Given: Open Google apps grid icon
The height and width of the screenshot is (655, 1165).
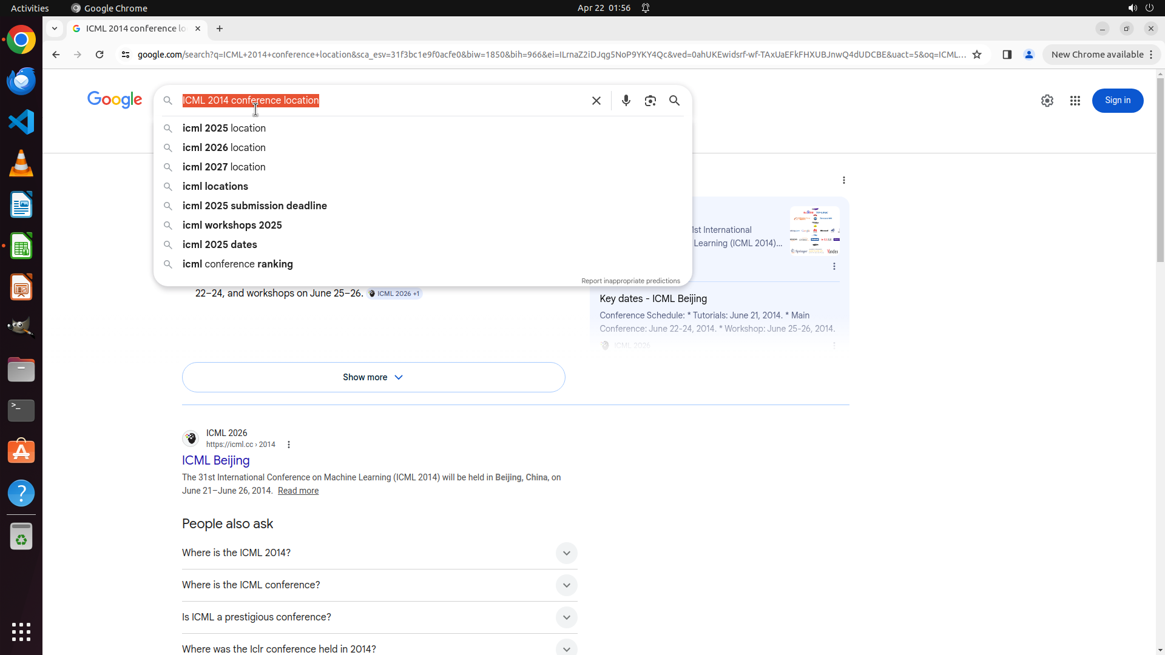Looking at the screenshot, I should click(1075, 101).
